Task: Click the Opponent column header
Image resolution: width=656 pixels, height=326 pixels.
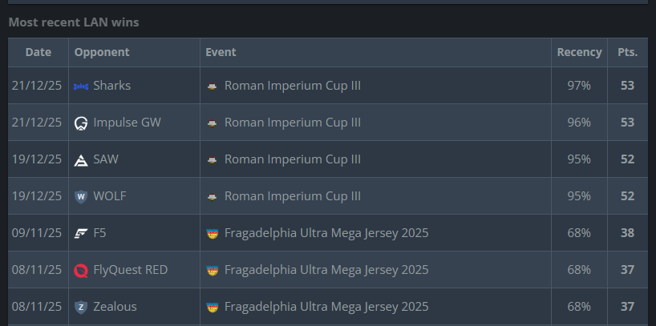Action: click(x=102, y=52)
